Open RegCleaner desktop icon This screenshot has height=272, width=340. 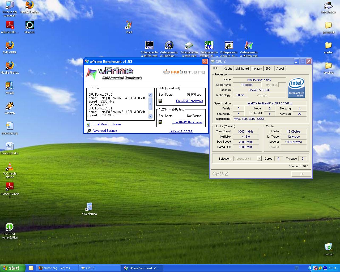pos(328,7)
